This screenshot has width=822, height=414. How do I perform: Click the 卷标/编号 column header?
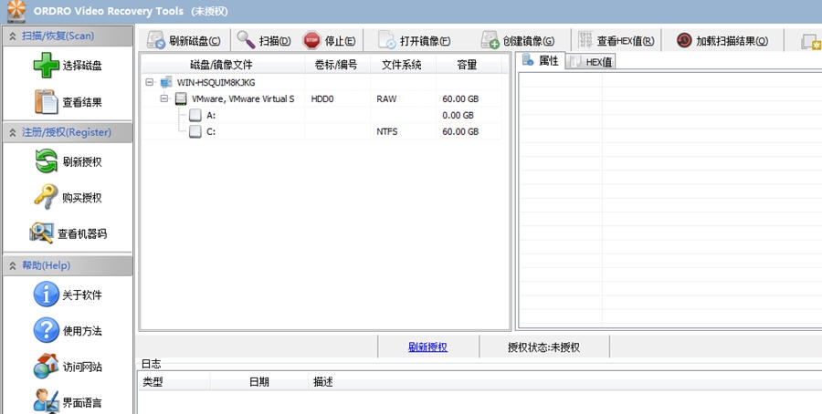336,65
